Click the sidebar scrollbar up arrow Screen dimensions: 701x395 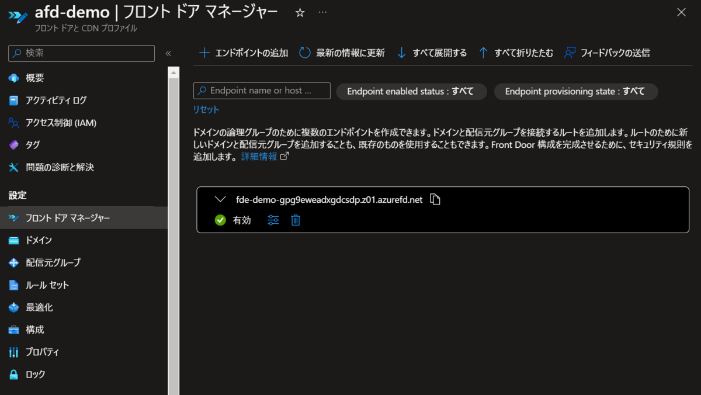coord(173,72)
